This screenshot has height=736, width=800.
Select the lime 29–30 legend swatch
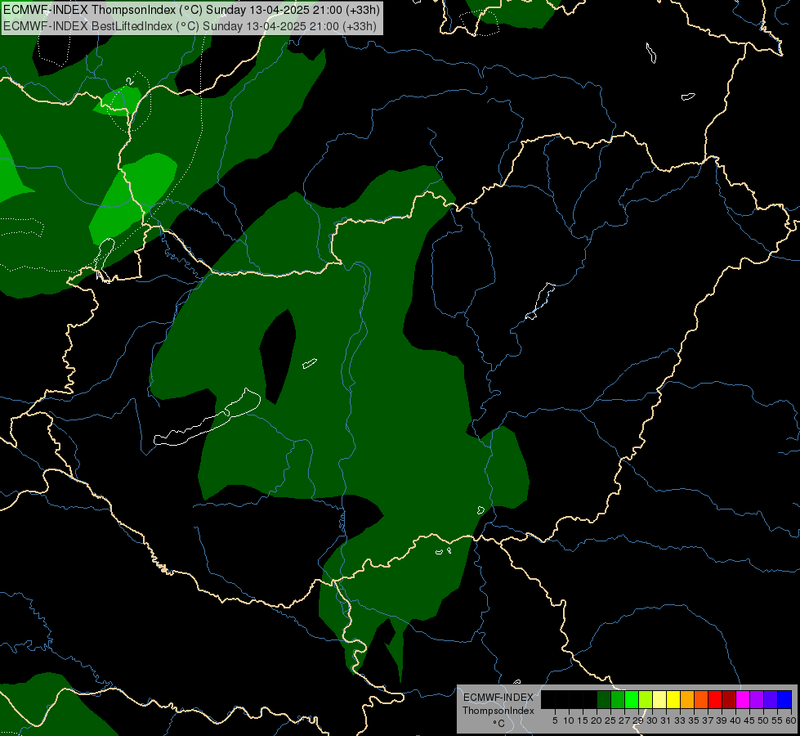click(646, 699)
